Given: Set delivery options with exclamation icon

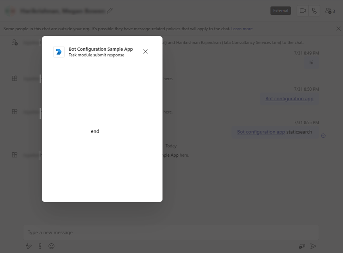Looking at the screenshot, I should point(40,246).
